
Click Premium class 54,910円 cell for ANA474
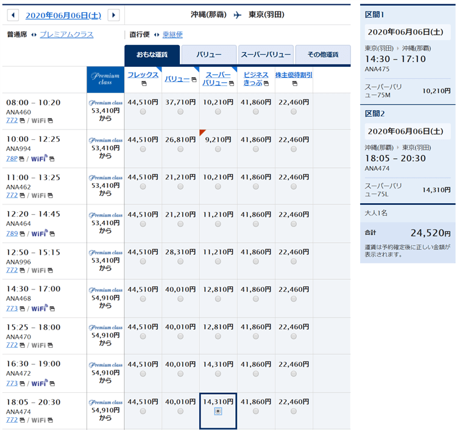click(x=105, y=411)
